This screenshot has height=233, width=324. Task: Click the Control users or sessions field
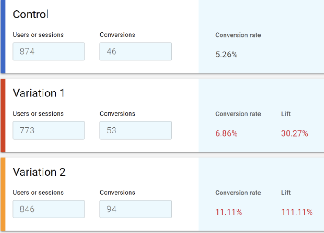49,52
